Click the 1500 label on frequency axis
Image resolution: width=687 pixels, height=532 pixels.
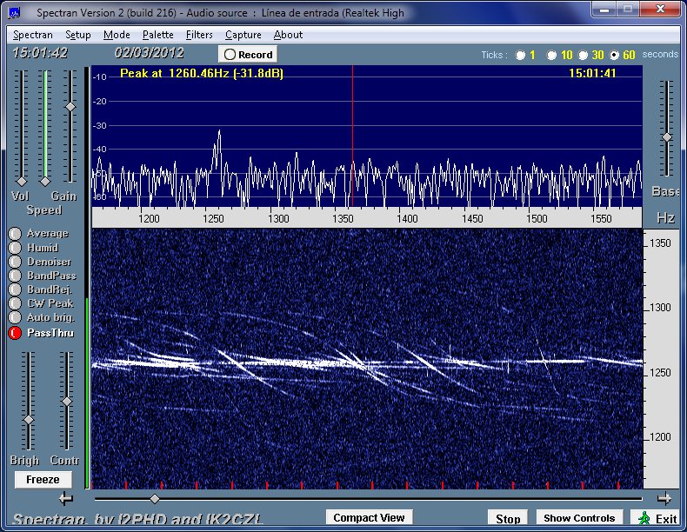pos(537,218)
